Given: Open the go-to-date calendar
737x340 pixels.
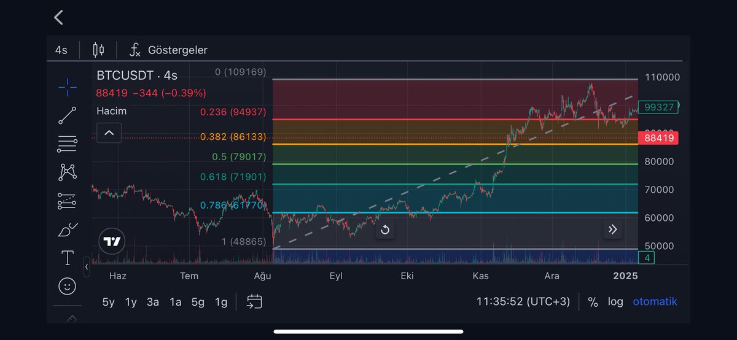Looking at the screenshot, I should tap(254, 301).
